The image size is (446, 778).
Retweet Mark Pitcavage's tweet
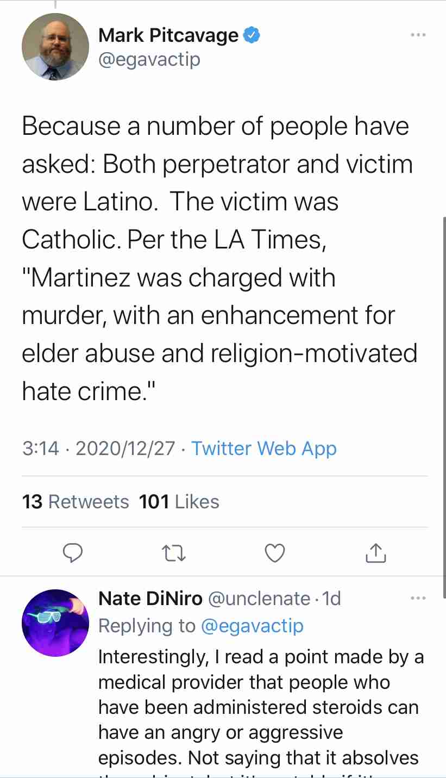coord(174,553)
